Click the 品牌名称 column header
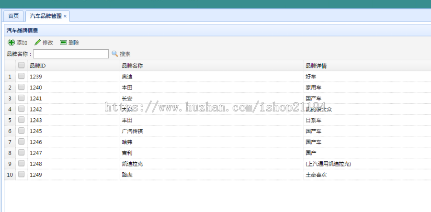Viewport: 431px width, 212px height. coord(212,66)
